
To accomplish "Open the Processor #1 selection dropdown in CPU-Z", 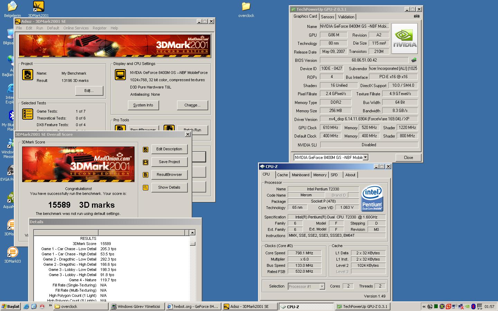I will (322, 286).
